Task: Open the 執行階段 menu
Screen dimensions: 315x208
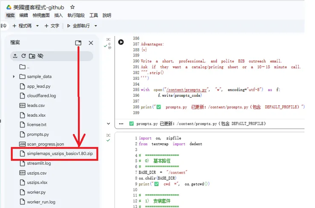Action: (x=76, y=15)
